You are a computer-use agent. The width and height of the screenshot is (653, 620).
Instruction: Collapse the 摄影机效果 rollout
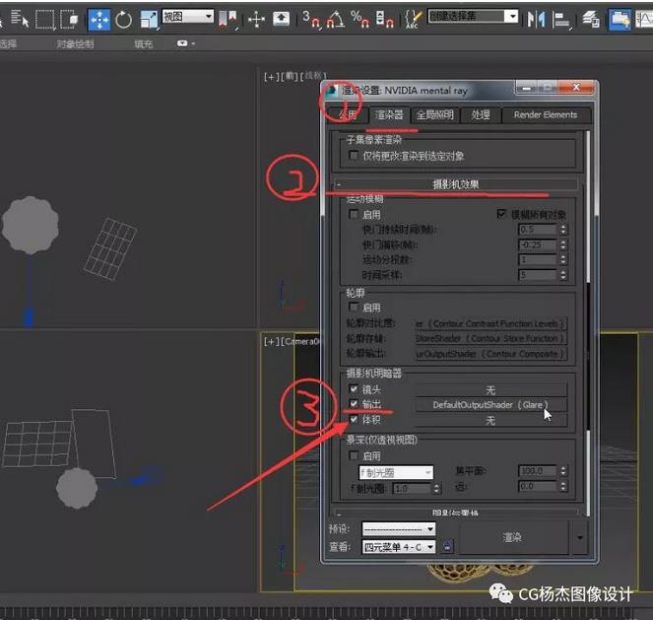(x=456, y=184)
